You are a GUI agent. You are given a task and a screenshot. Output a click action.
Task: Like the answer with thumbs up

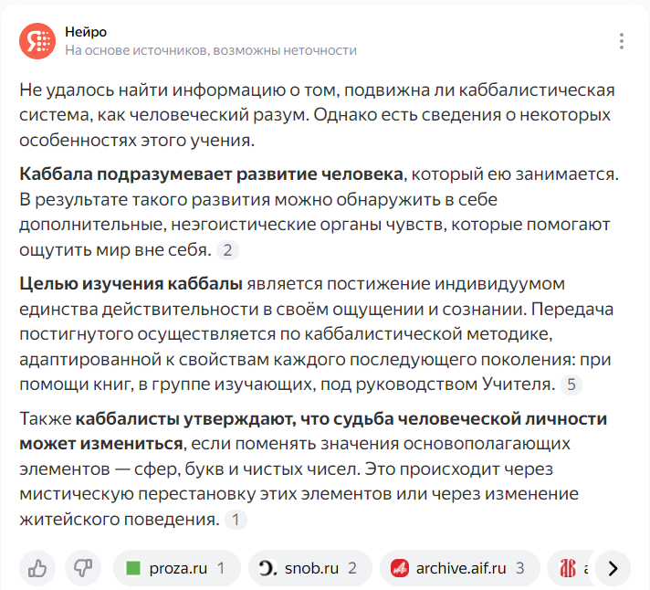pyautogui.click(x=37, y=568)
